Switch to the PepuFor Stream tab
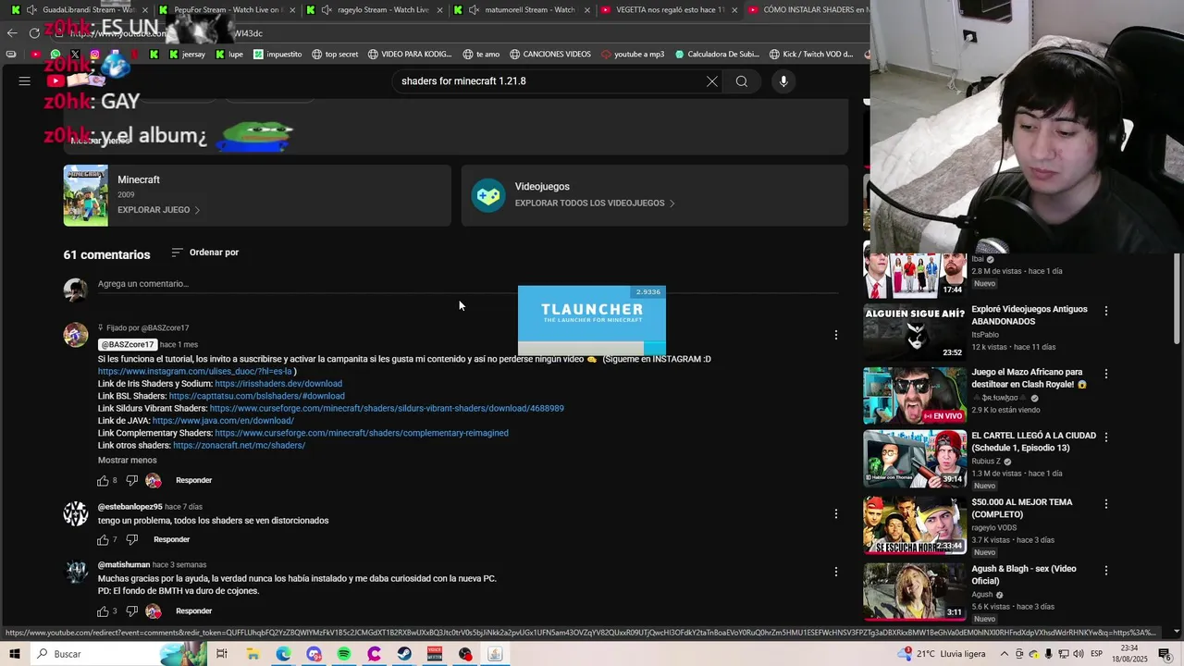Screen dimensions: 1184x666 click(x=227, y=10)
